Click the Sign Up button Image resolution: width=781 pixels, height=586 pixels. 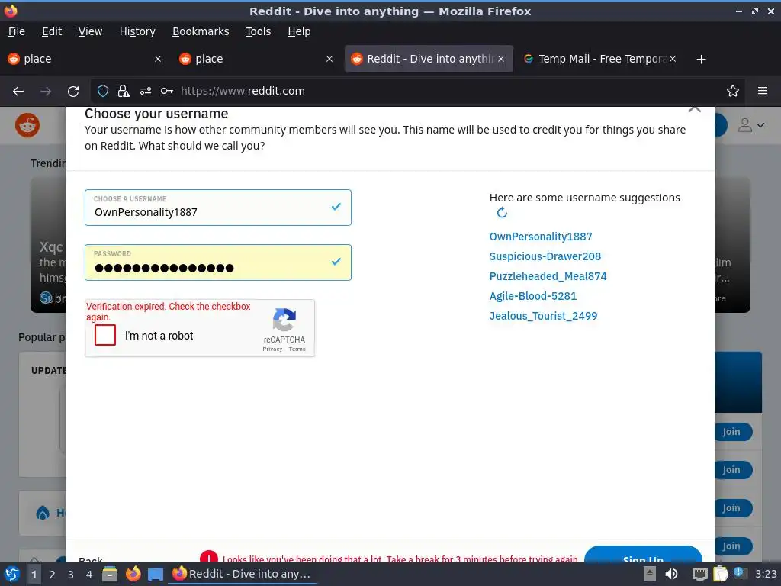click(x=643, y=555)
